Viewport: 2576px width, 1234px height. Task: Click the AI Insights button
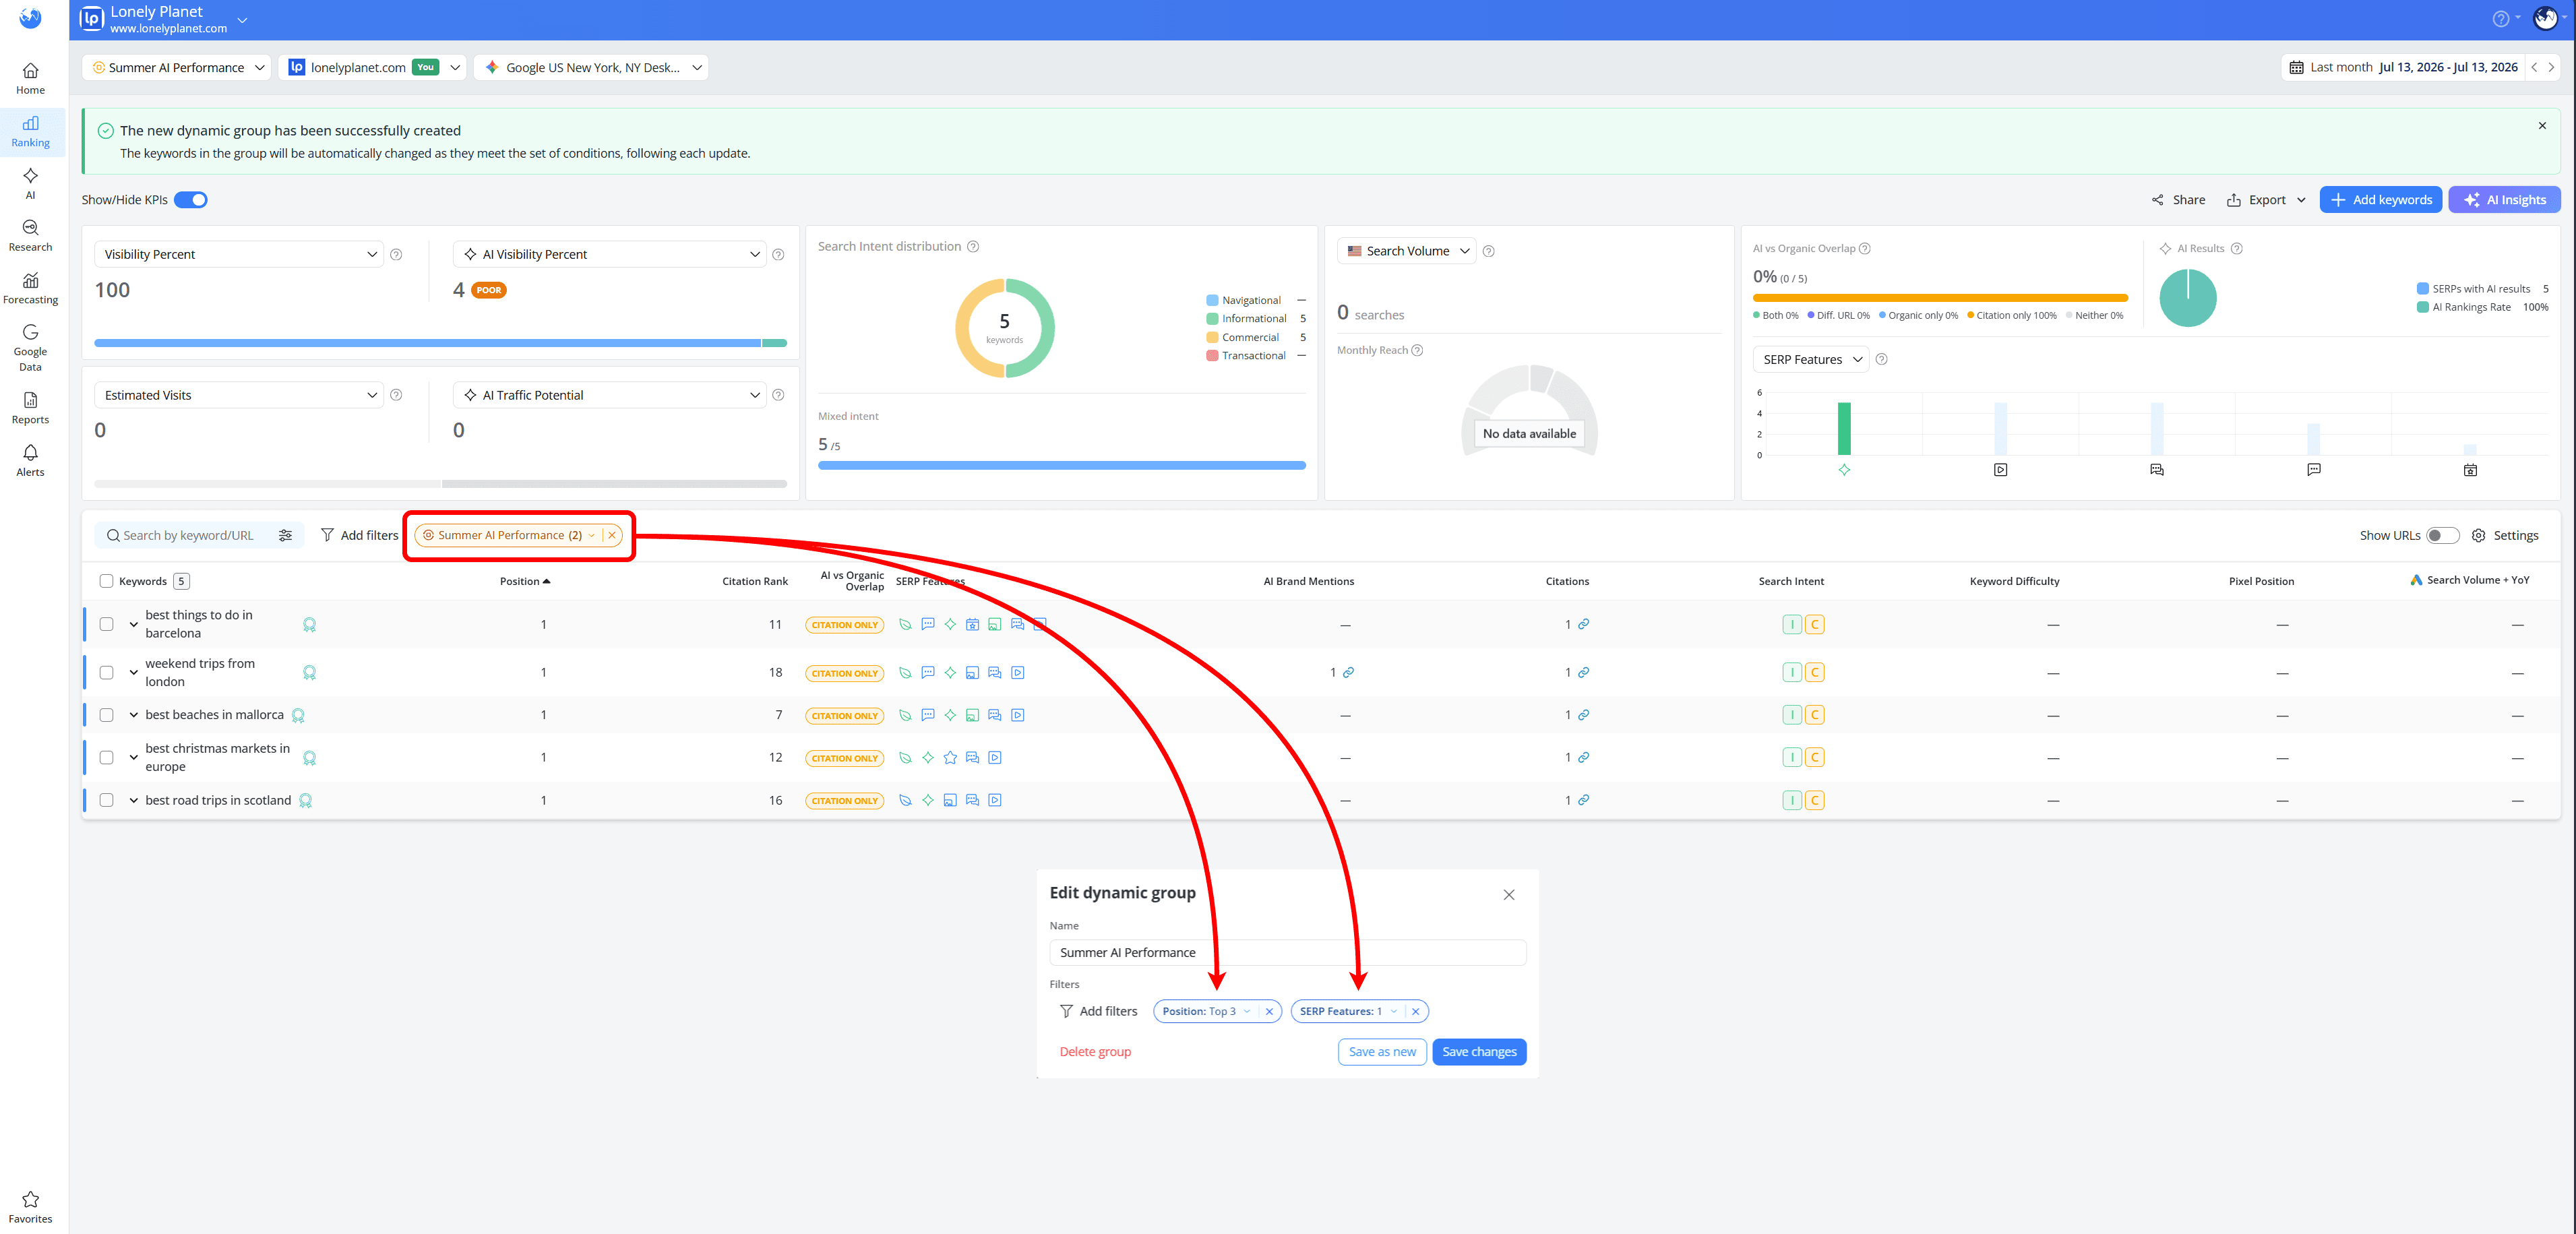click(x=2504, y=200)
